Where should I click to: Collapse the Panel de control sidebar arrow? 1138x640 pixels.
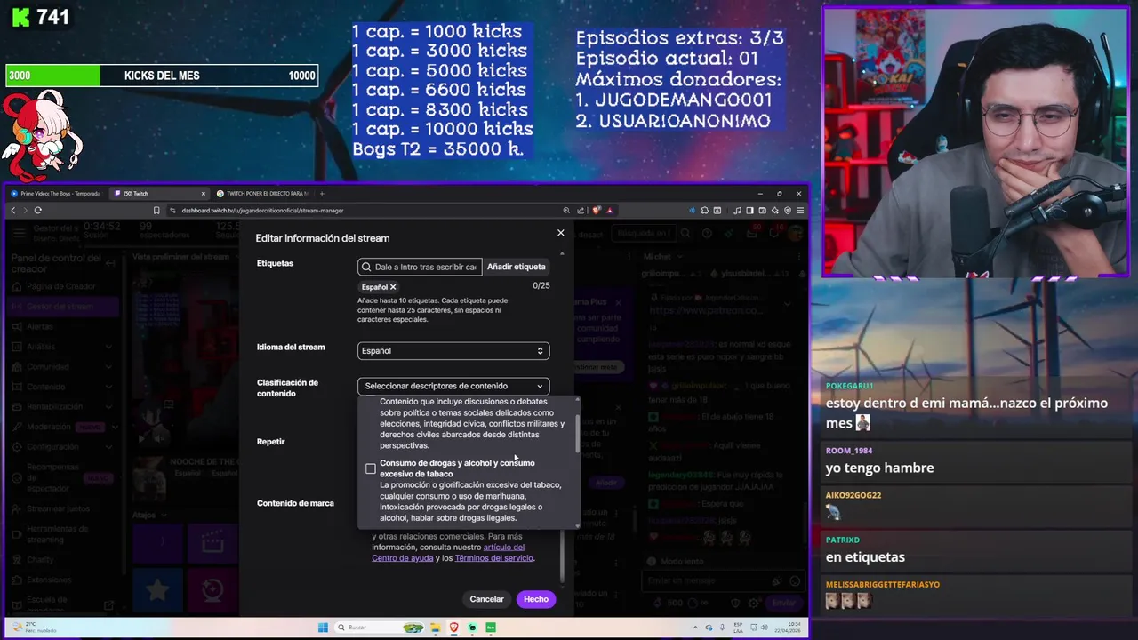(110, 263)
